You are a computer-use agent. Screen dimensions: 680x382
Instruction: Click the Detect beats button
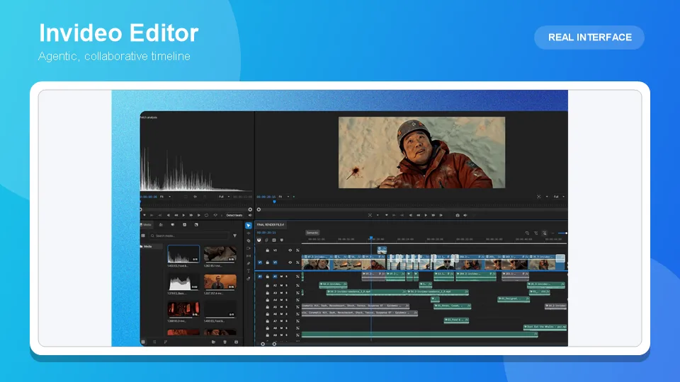point(234,215)
